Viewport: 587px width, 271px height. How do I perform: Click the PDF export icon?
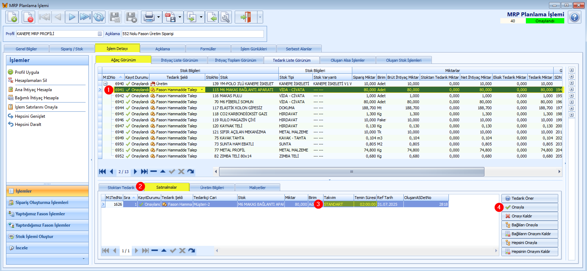(170, 17)
